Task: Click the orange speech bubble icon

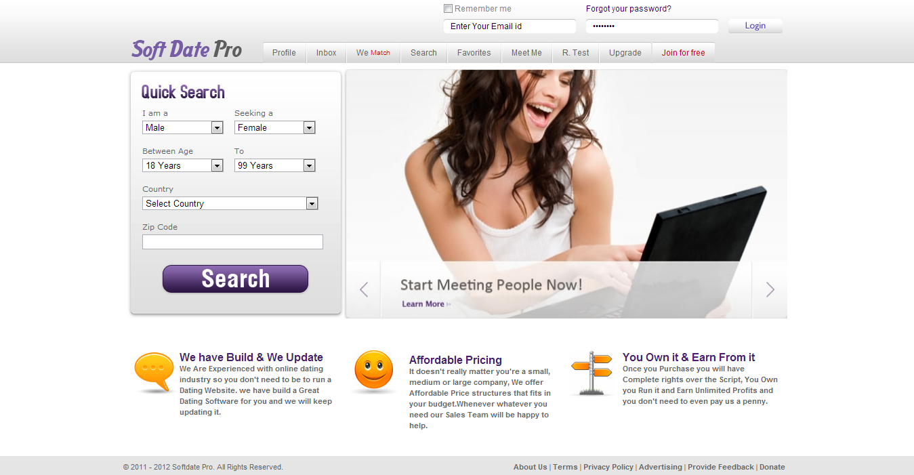Action: click(153, 369)
